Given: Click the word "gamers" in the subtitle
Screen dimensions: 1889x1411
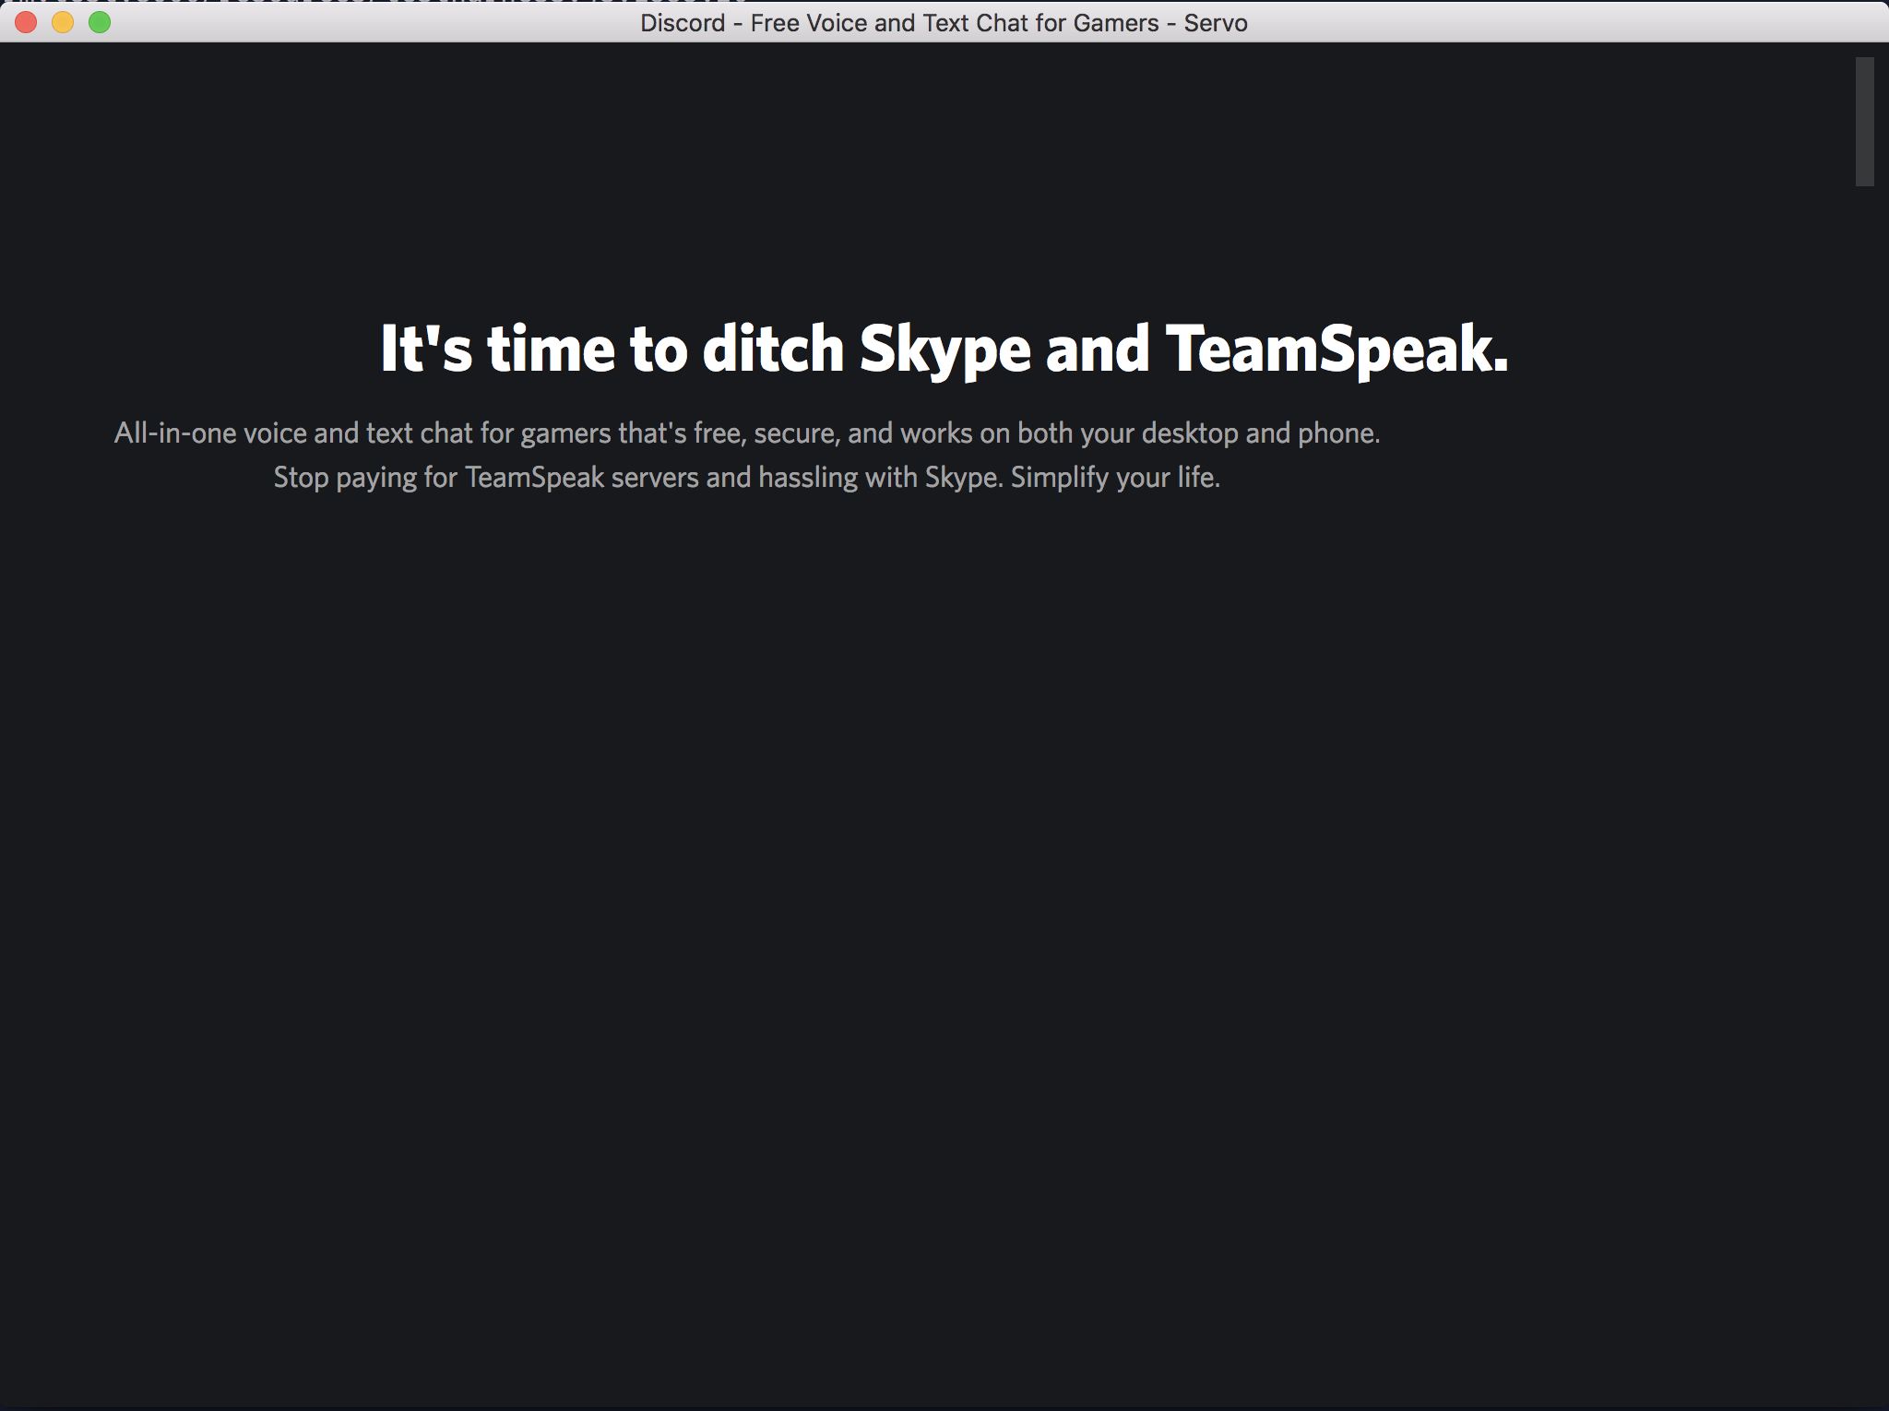Looking at the screenshot, I should coord(565,433).
